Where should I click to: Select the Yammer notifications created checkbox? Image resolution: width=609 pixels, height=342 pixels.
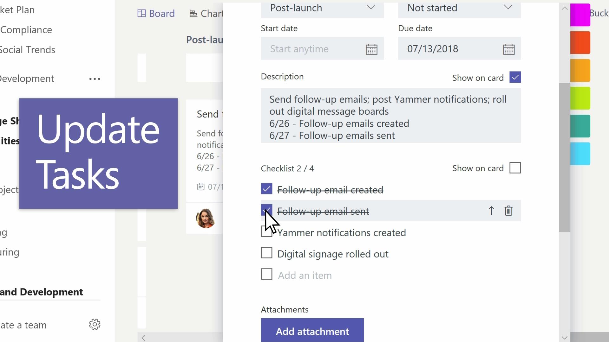click(x=266, y=232)
